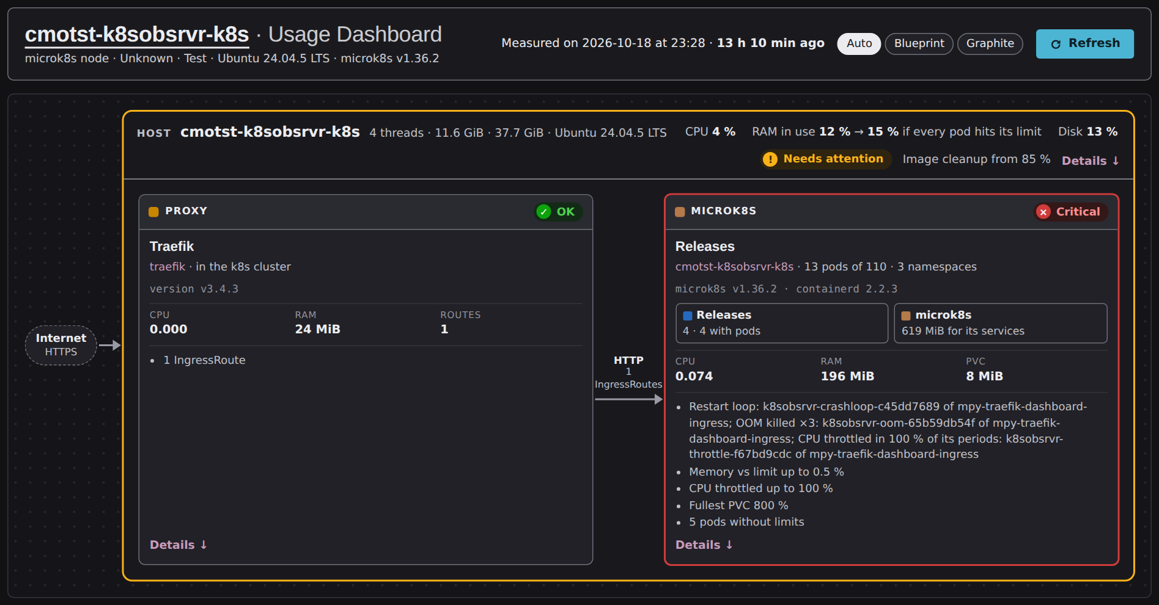Click the CPU throttled up to 100 % bullet
Viewport: 1159px width, 605px height.
click(760, 488)
